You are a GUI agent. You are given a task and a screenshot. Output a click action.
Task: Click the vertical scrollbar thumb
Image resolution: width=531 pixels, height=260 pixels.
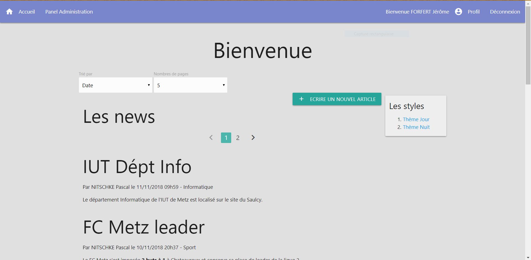528,46
